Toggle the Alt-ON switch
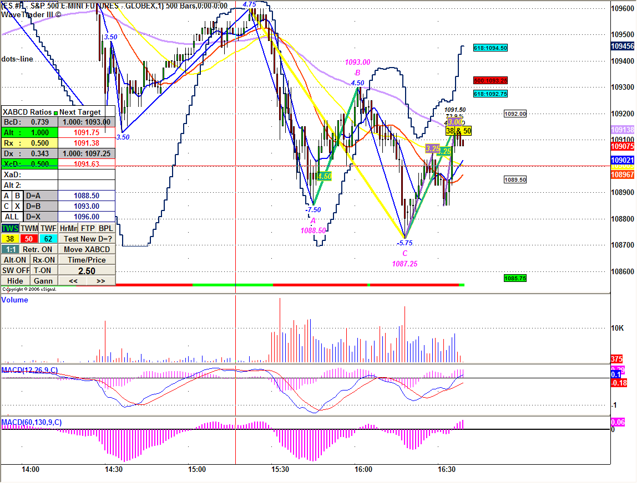This screenshot has height=483, width=637. tap(15, 260)
